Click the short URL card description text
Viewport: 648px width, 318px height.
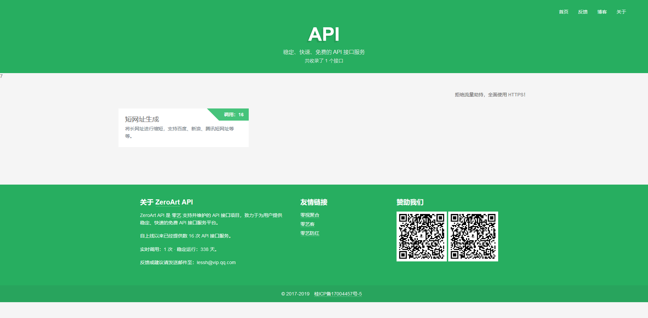click(179, 129)
